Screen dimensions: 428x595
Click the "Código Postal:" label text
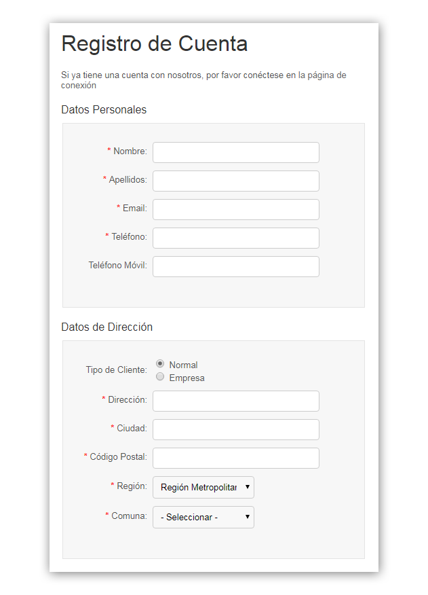click(x=118, y=457)
